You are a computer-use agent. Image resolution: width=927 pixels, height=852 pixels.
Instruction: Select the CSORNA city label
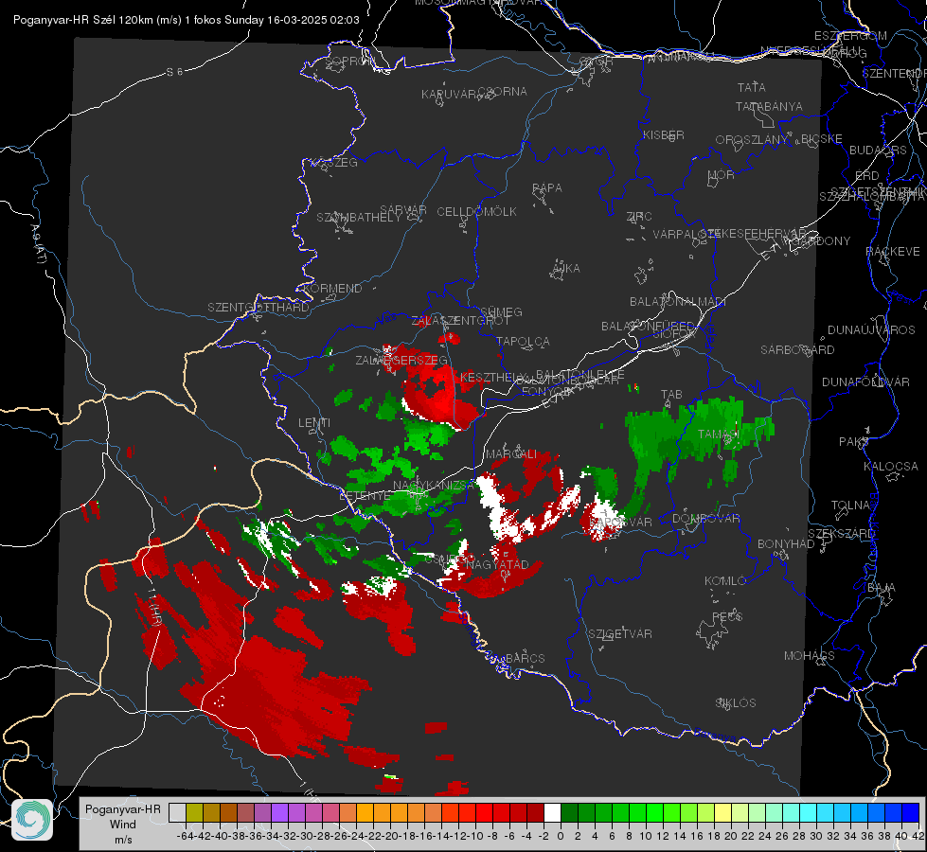tap(503, 92)
